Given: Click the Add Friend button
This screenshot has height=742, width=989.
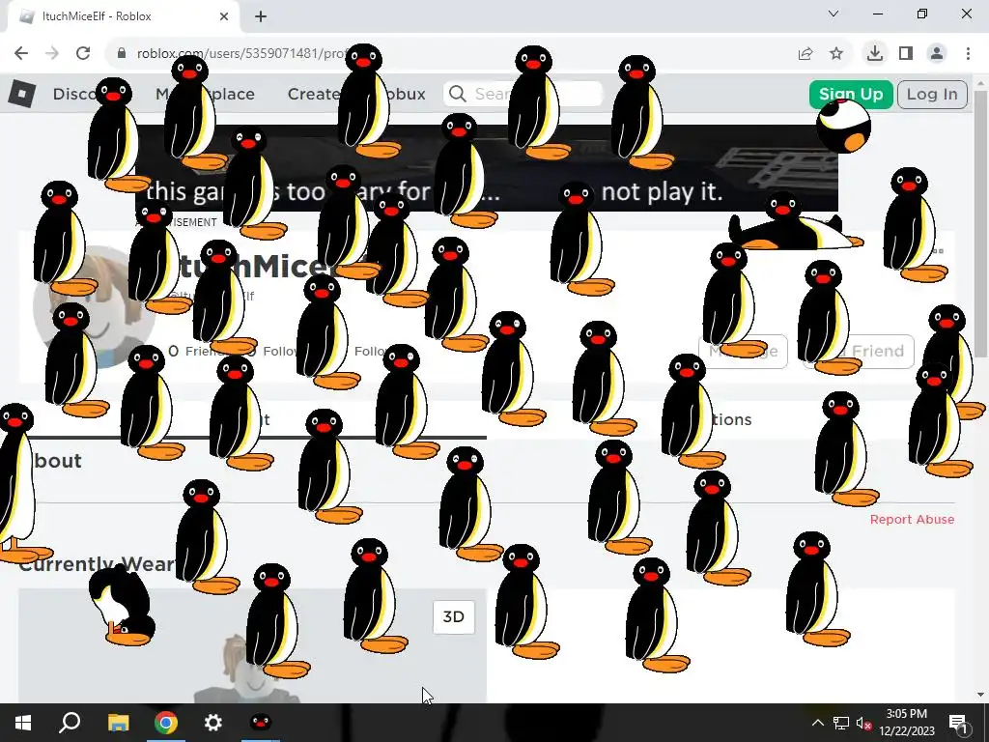Looking at the screenshot, I should pos(859,352).
